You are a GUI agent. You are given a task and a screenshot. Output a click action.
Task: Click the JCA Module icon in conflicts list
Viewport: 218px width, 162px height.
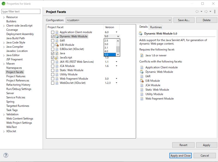coord(142,85)
